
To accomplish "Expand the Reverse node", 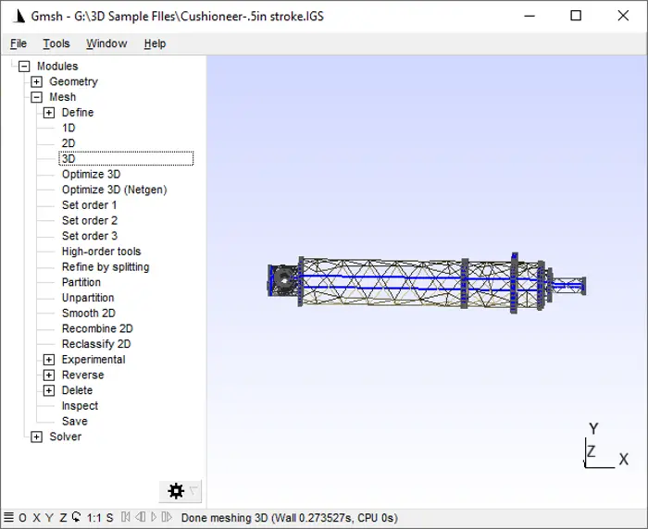I will (x=49, y=375).
